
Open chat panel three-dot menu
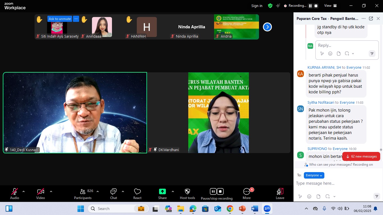tap(363, 19)
